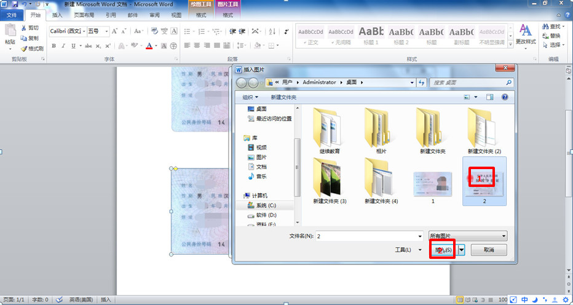Click the sort A-Z icon
573x305 pixels.
272,31
